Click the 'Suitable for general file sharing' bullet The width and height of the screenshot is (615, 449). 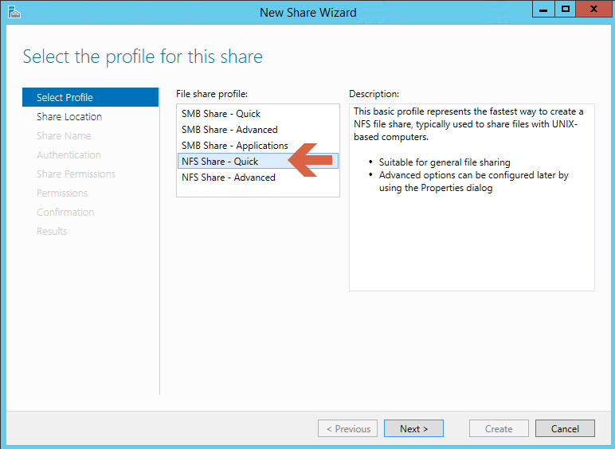coord(445,162)
